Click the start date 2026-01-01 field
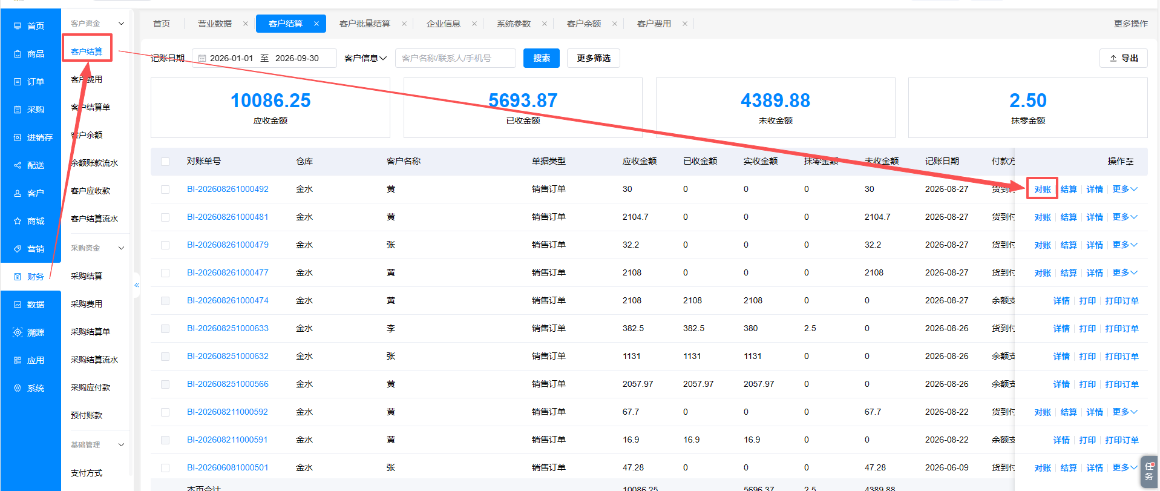 pyautogui.click(x=232, y=58)
